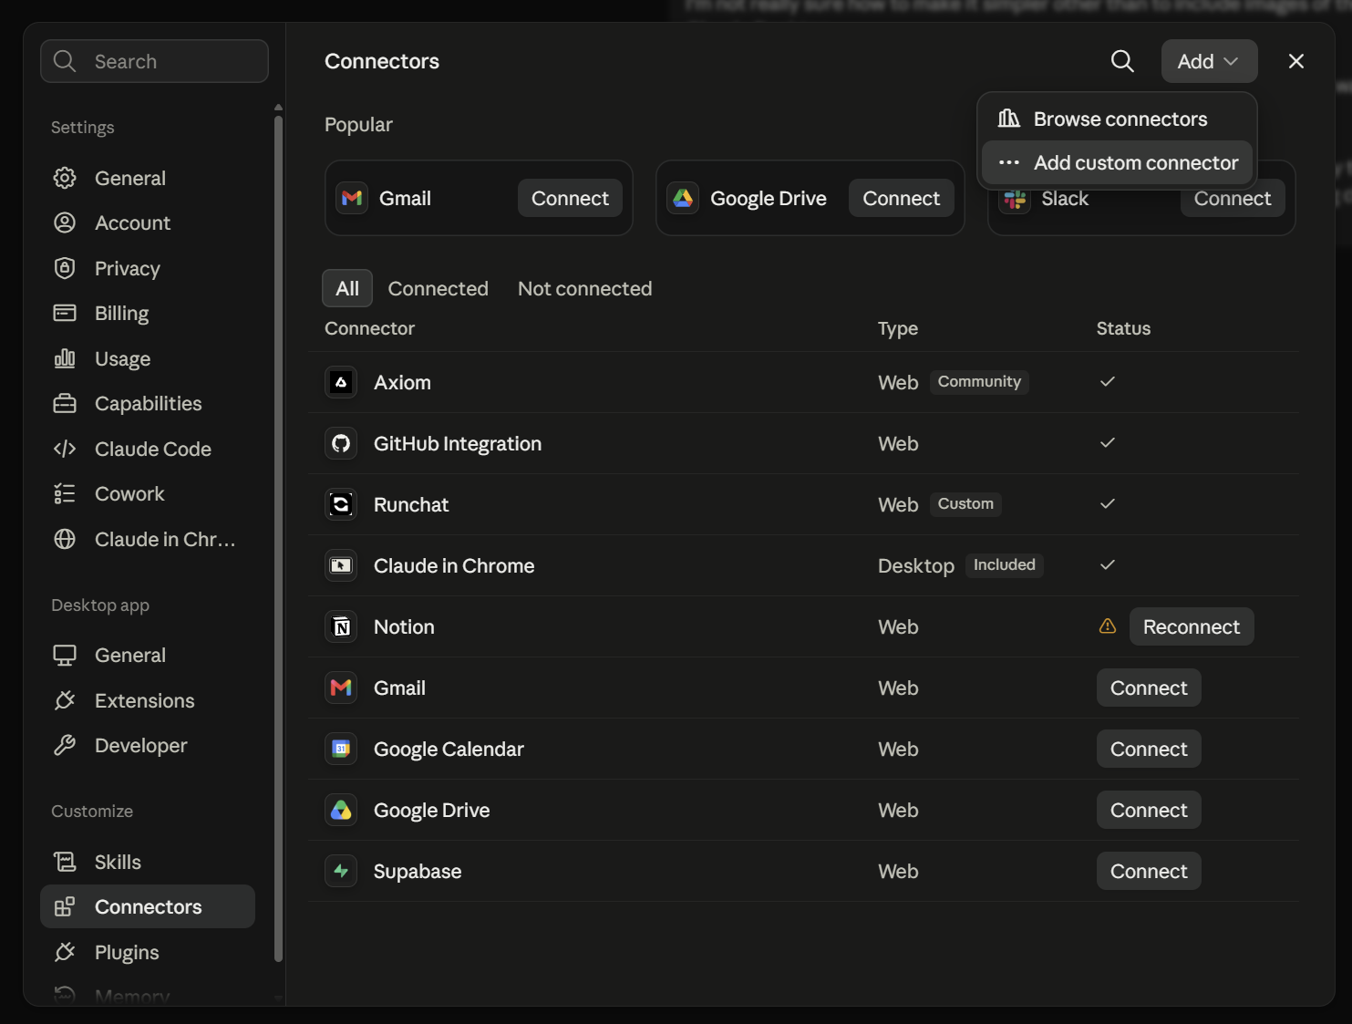Click the Slack icon in Popular card

1015,199
